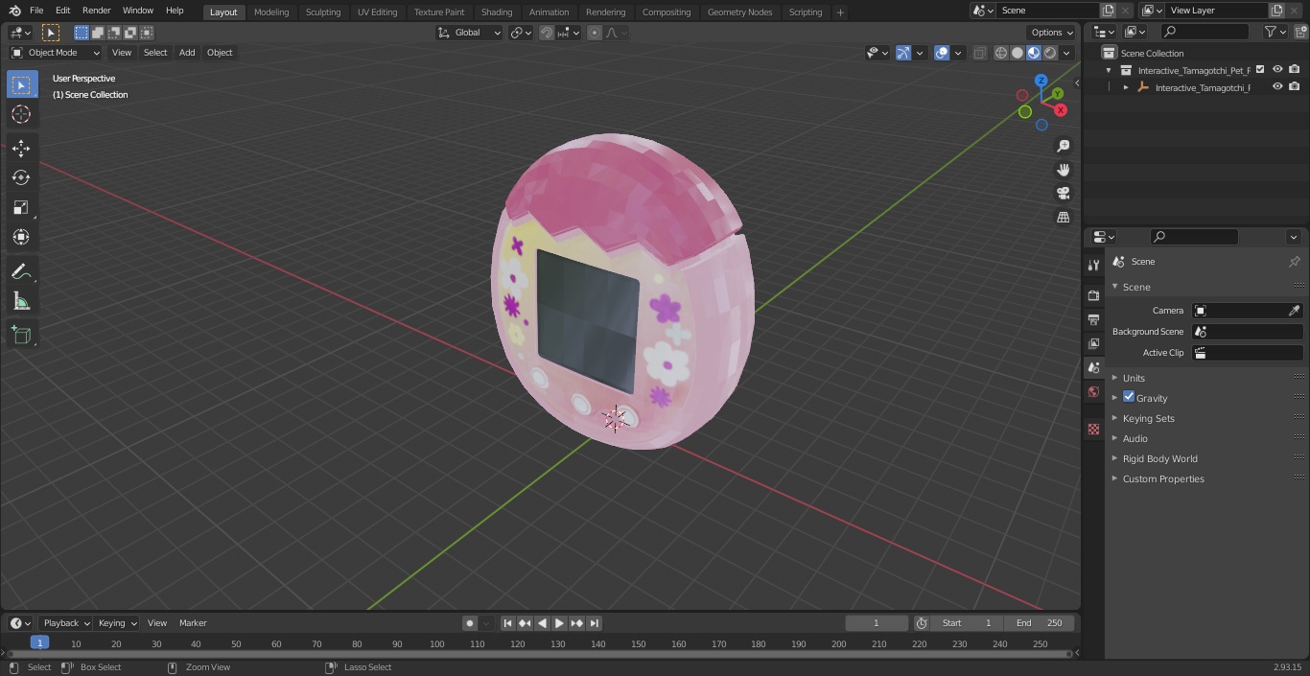Switch to solid viewport shading
The height and width of the screenshot is (676, 1310).
pos(1018,53)
